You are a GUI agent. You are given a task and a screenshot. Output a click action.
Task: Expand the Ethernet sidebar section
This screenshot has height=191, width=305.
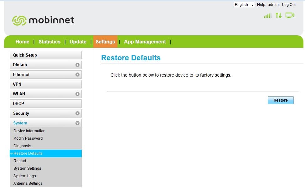click(77, 75)
